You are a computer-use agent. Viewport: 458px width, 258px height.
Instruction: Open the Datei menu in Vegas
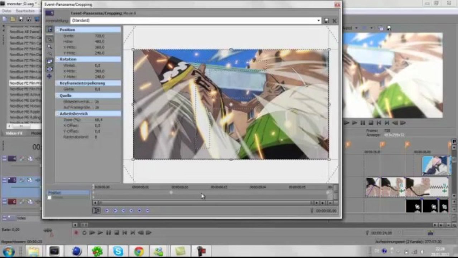tap(7, 11)
